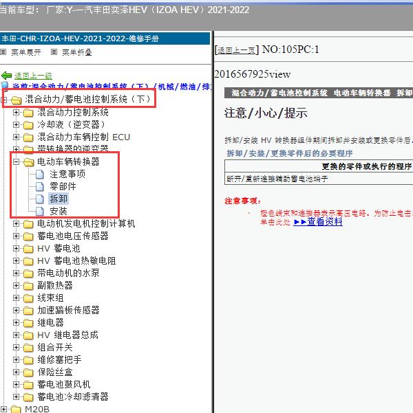Open the 零部件 document
Viewport: 413px width, 413px height.
[x=63, y=186]
